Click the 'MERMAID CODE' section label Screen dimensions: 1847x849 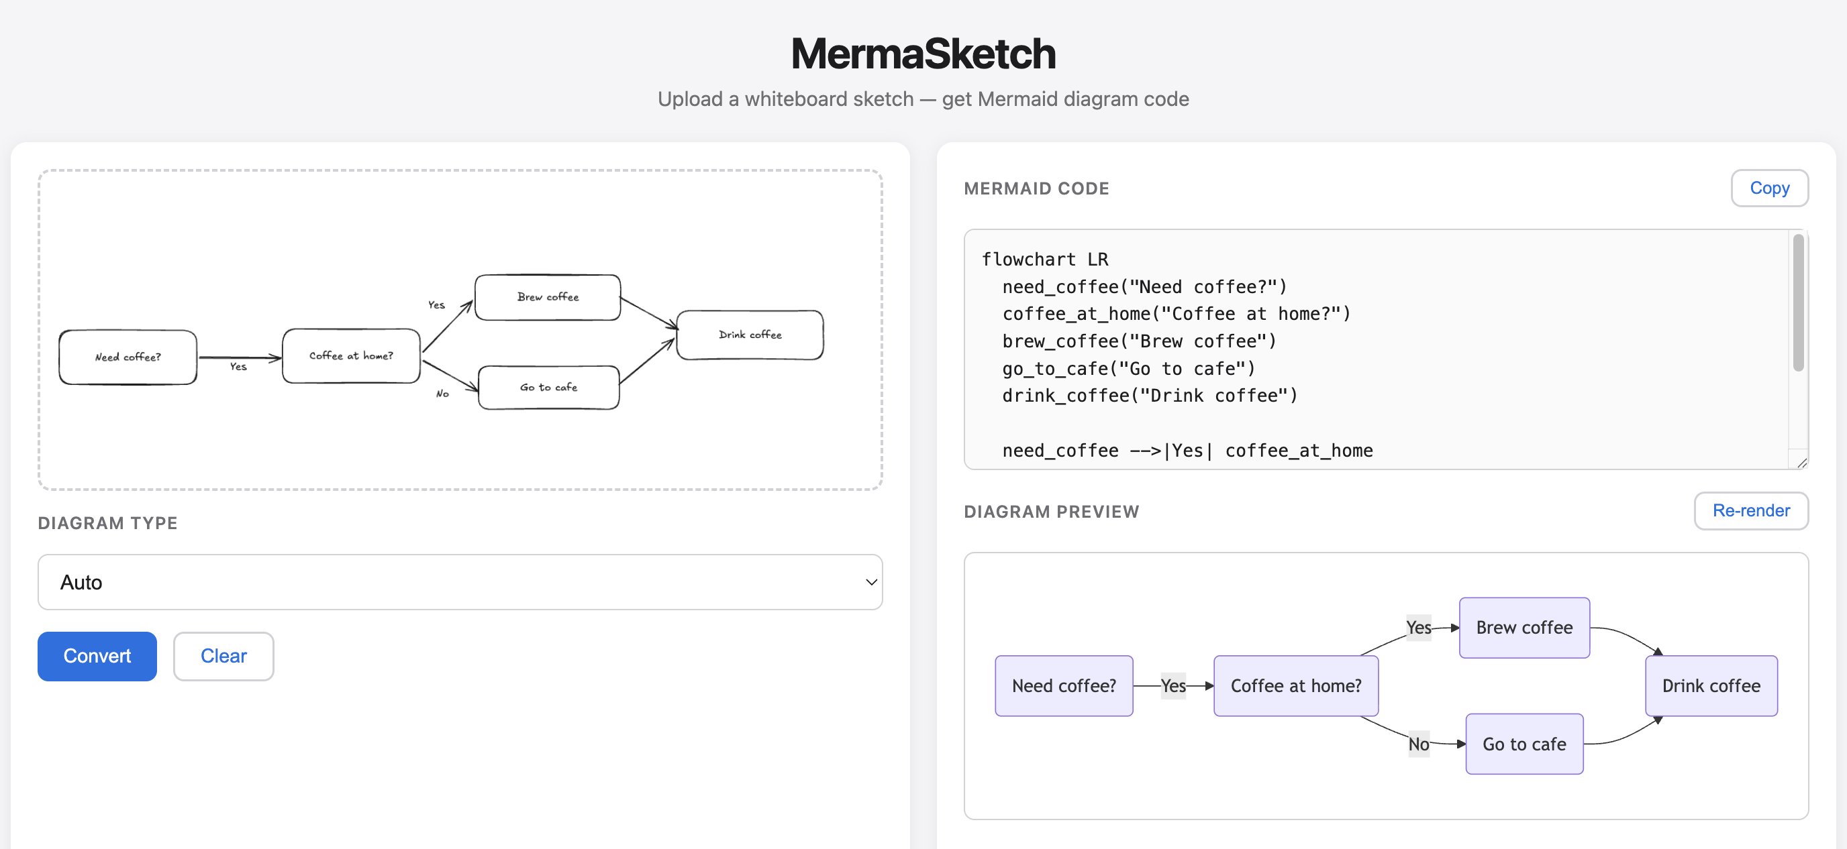click(x=1036, y=188)
